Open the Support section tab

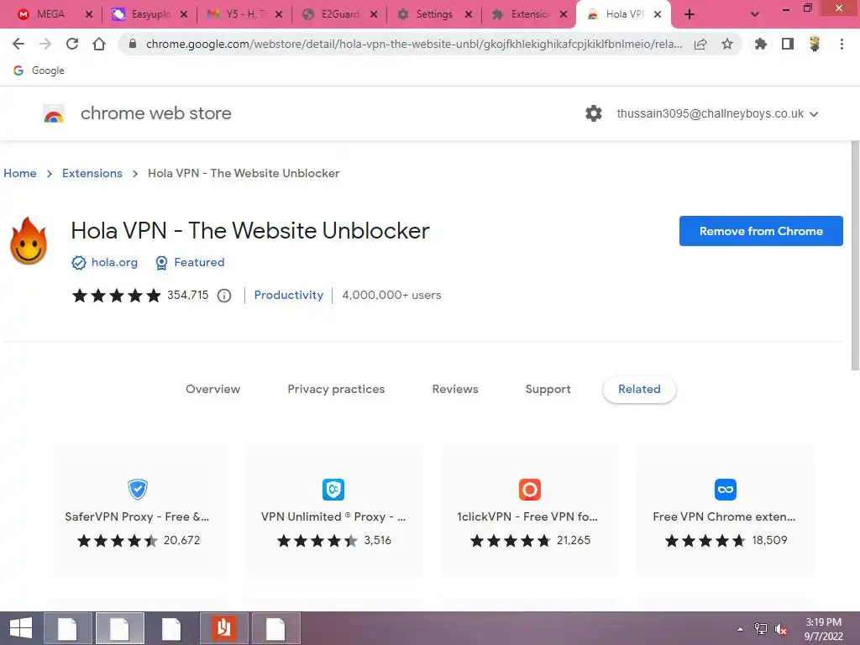(x=548, y=389)
